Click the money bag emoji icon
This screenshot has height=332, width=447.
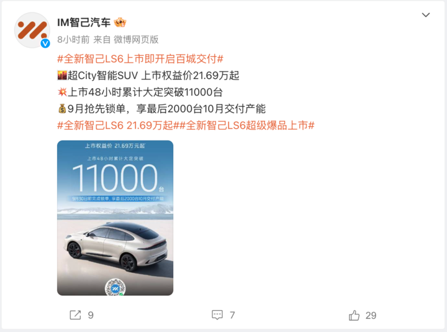point(62,109)
